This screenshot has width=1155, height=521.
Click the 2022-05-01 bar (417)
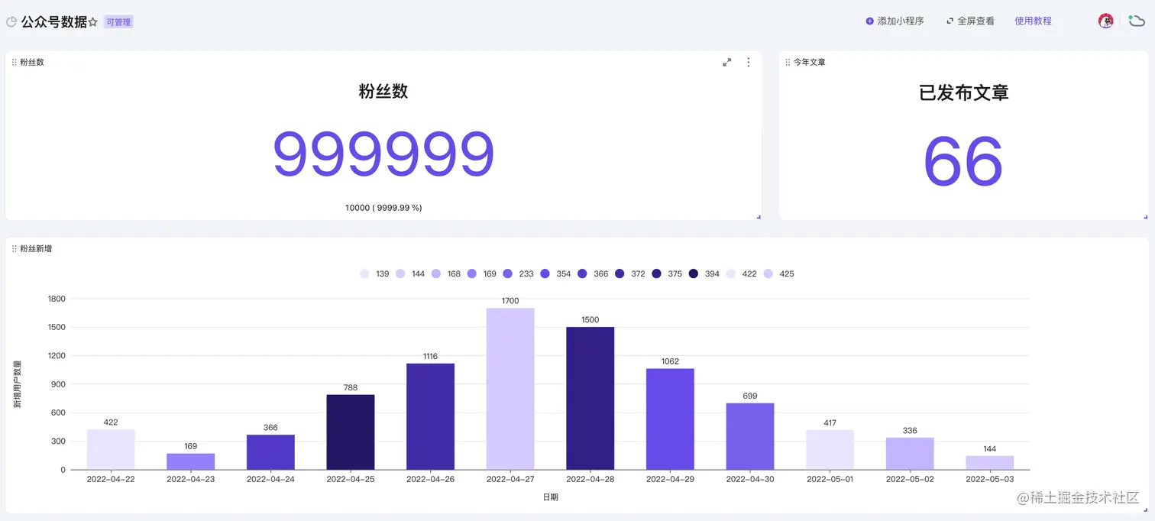(830, 450)
